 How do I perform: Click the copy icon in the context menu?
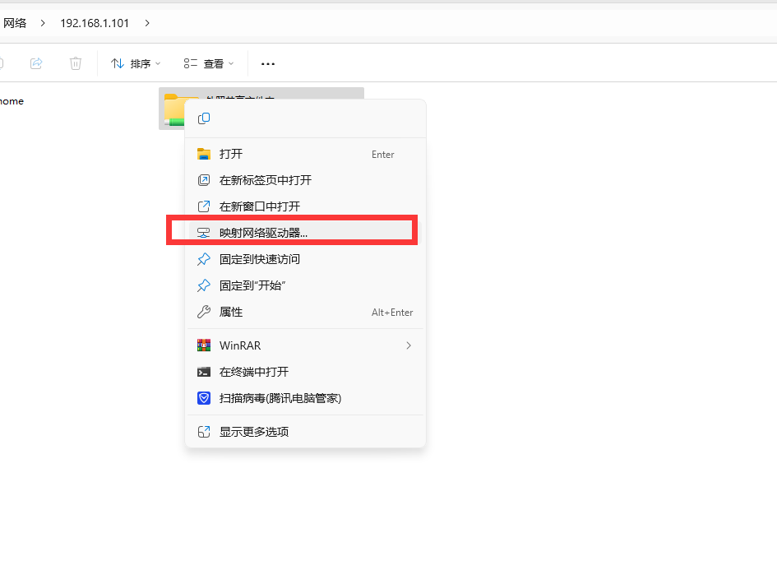click(x=204, y=118)
